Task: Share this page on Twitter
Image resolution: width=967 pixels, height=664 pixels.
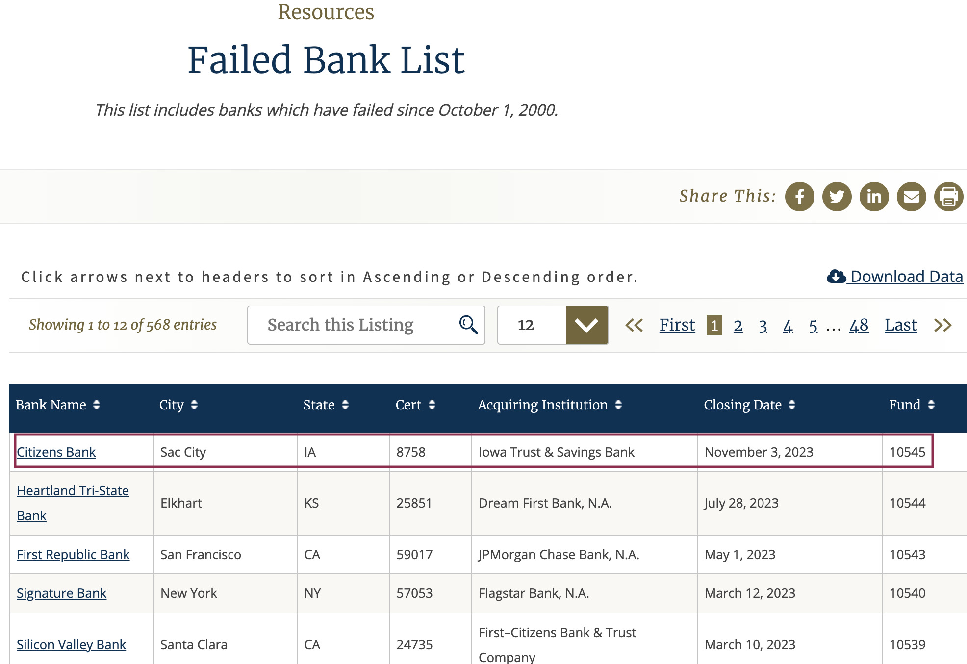Action: 837,197
